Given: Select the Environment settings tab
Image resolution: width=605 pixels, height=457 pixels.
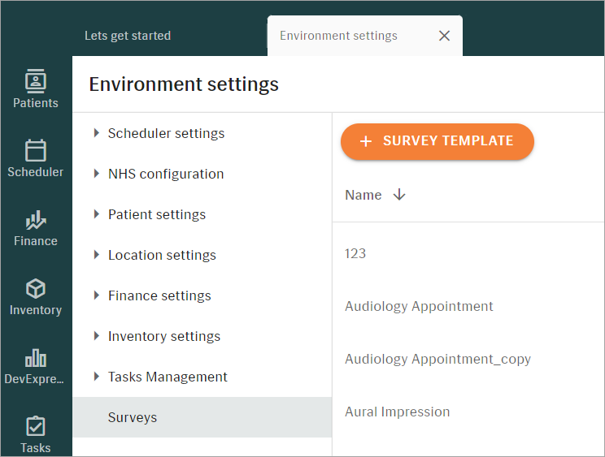Looking at the screenshot, I should (x=338, y=36).
